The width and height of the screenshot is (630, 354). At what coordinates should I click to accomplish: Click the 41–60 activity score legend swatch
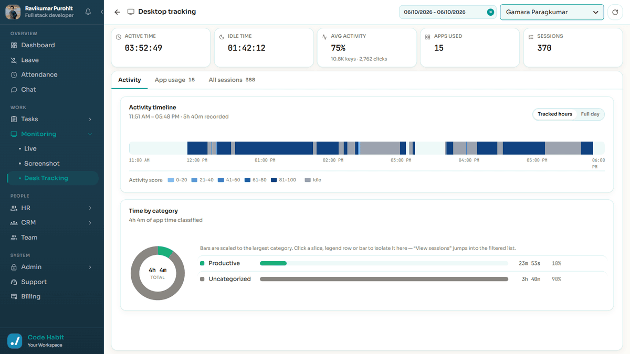(x=220, y=180)
